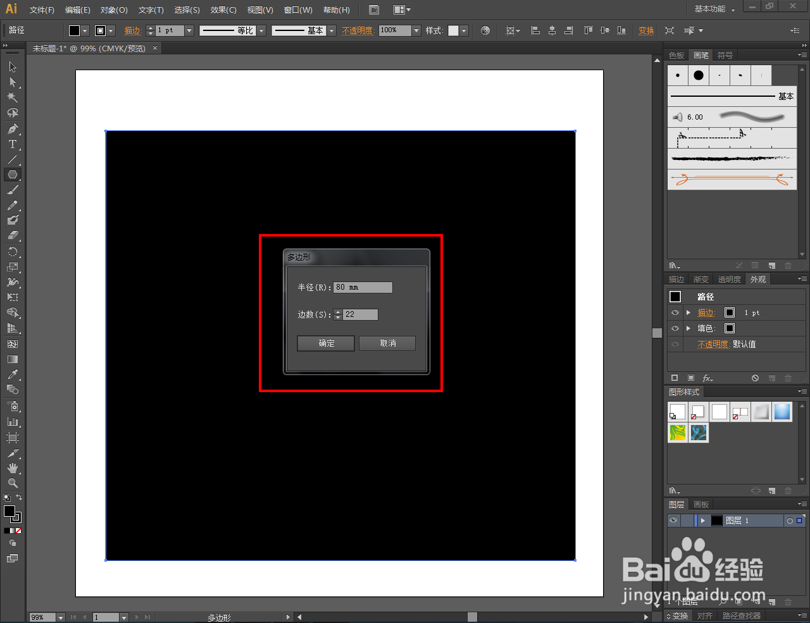Click horizontal align left icon

click(x=535, y=30)
